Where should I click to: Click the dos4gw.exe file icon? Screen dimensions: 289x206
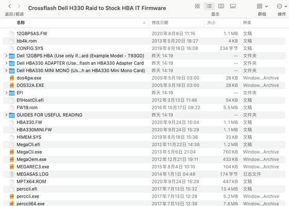[x=12, y=78]
